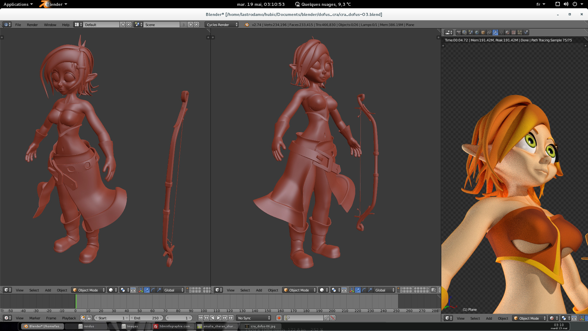
Task: Jump to the last frame of the range
Action: (x=231, y=318)
